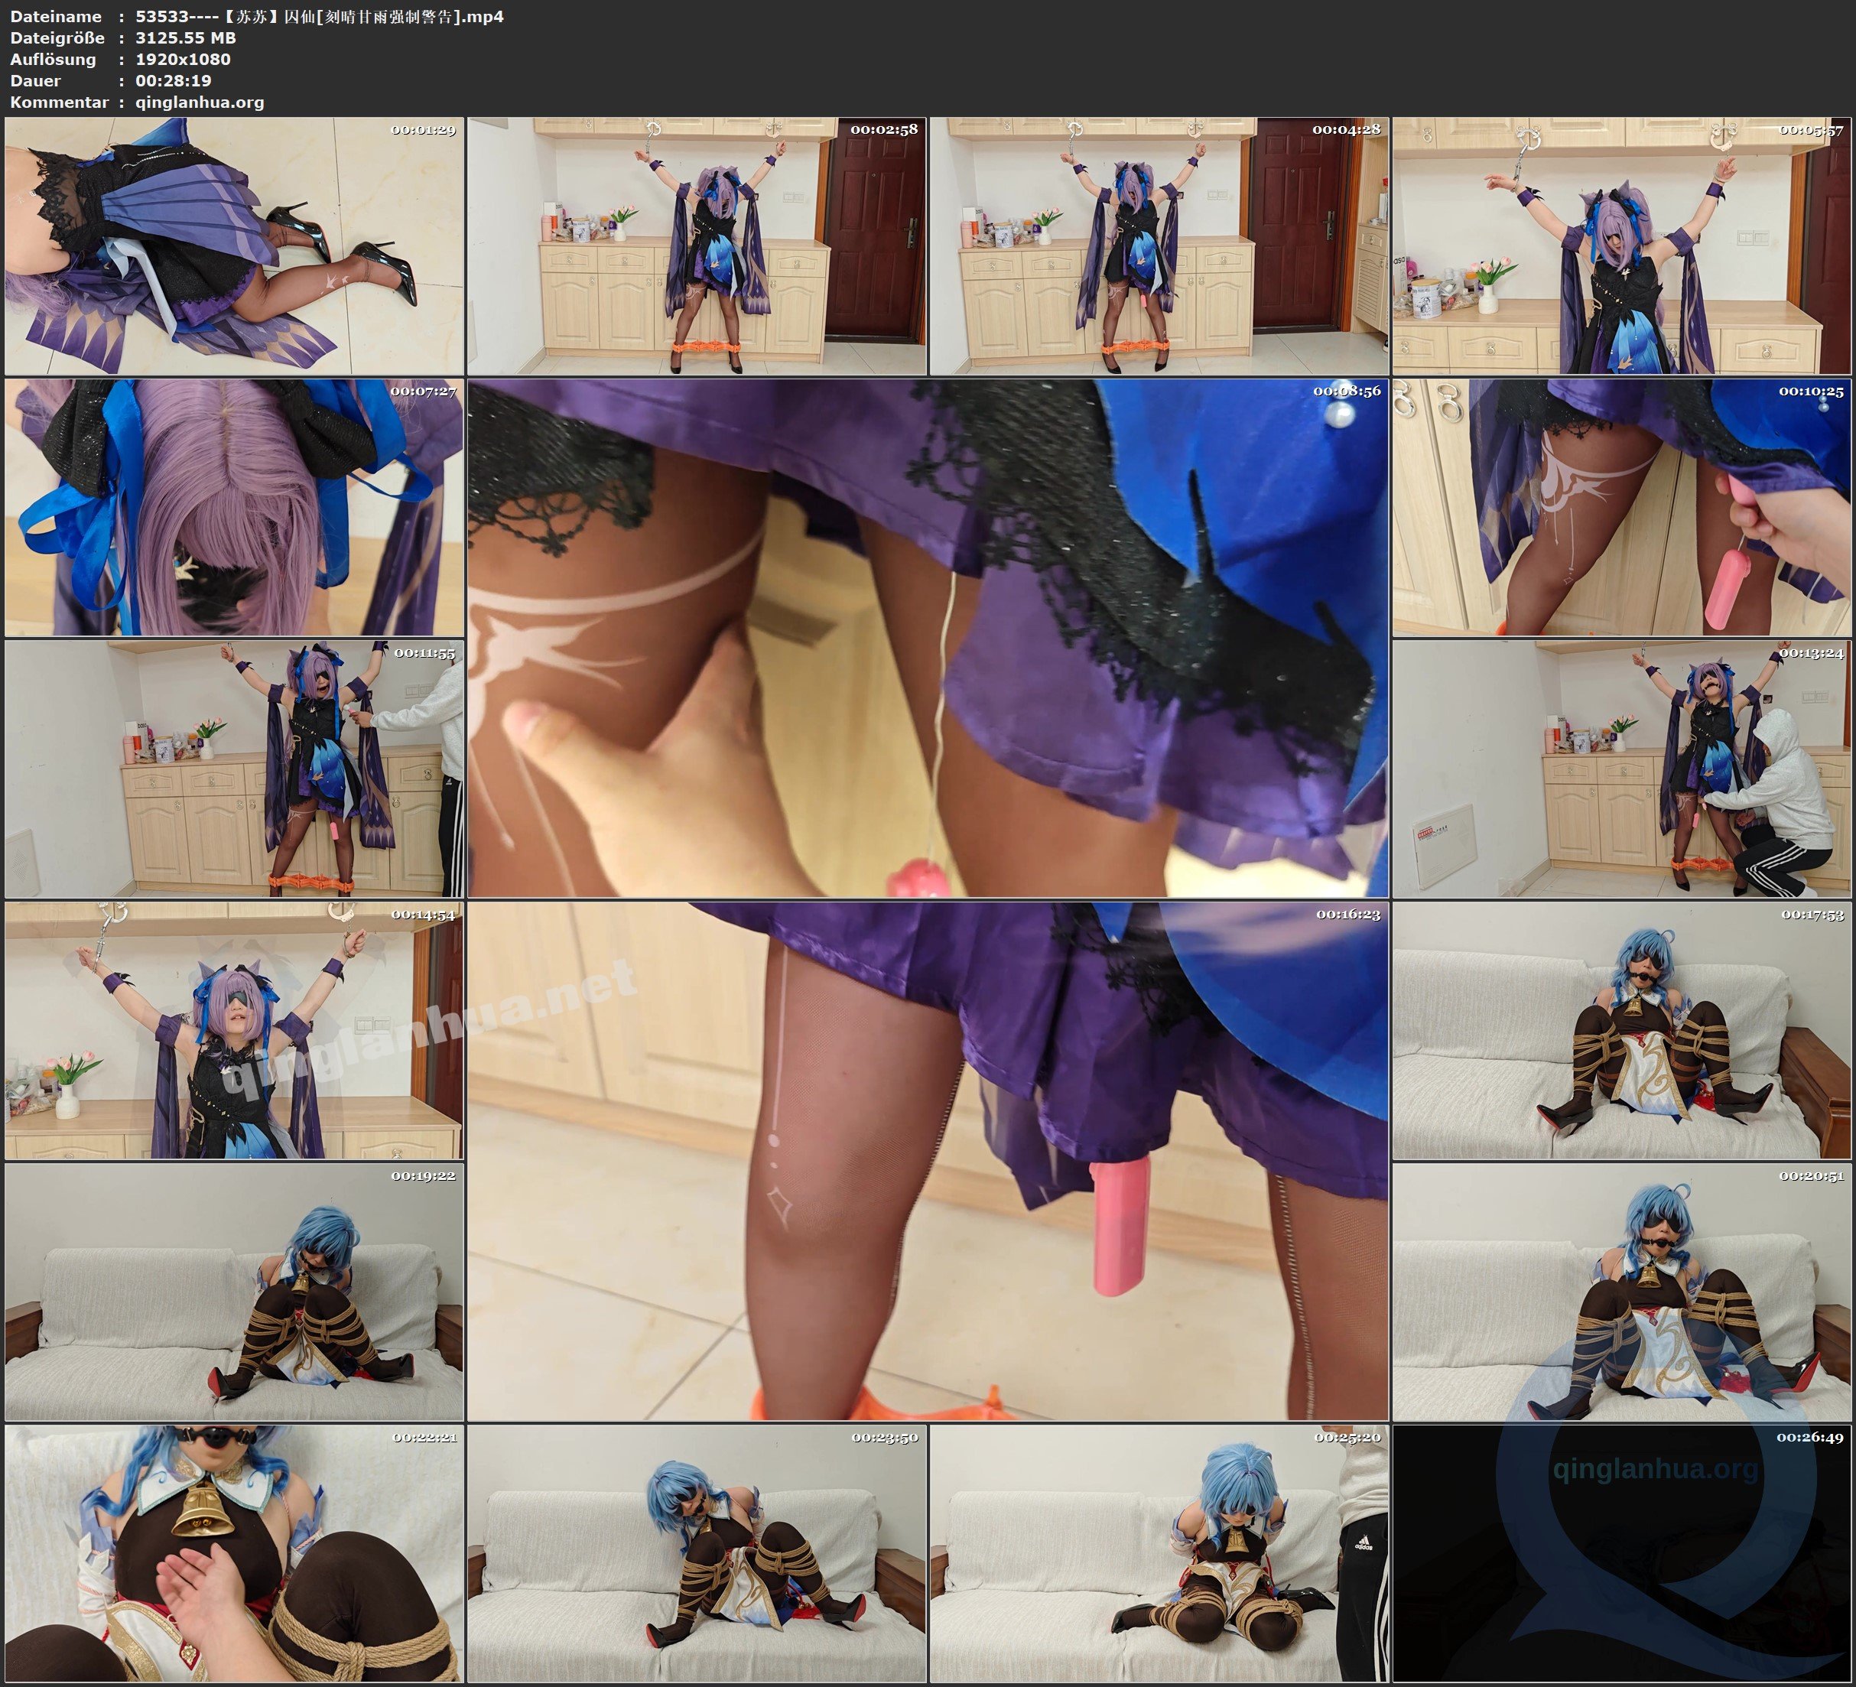Click the Auflösung label
The width and height of the screenshot is (1856, 1687).
point(53,59)
